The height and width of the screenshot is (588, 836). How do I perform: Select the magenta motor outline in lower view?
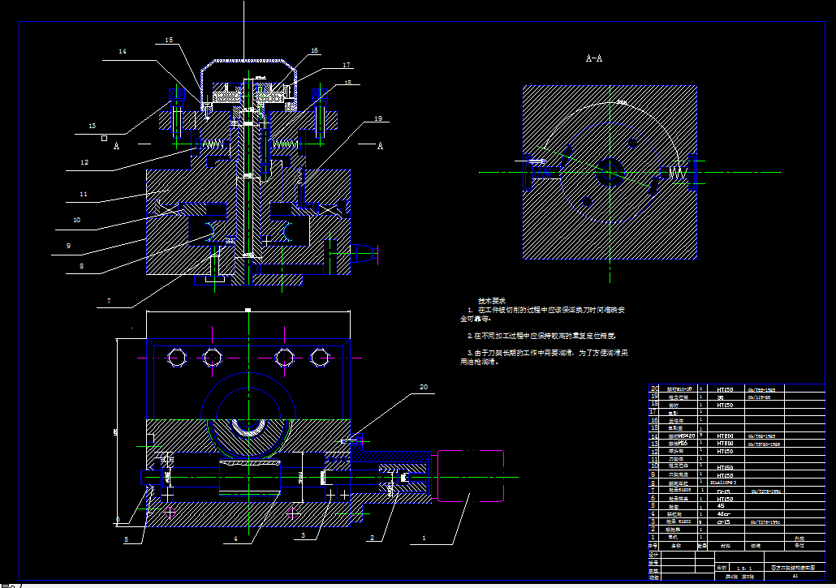tap(470, 476)
